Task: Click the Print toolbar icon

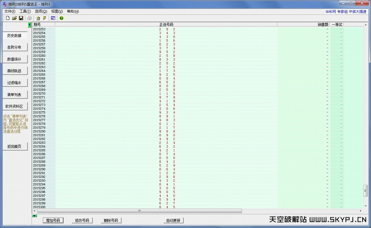Action: [x=29, y=18]
